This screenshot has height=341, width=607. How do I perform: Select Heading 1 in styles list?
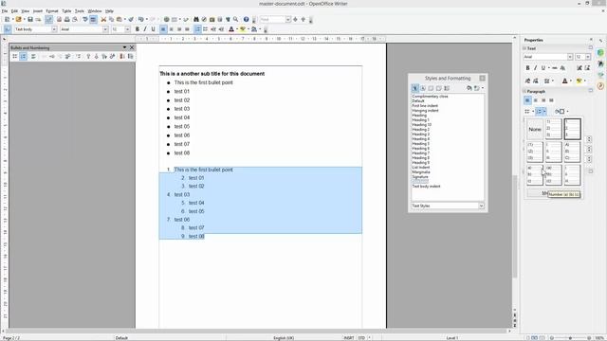click(420, 120)
